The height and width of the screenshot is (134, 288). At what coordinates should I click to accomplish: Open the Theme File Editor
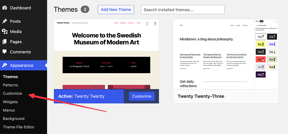click(19, 127)
